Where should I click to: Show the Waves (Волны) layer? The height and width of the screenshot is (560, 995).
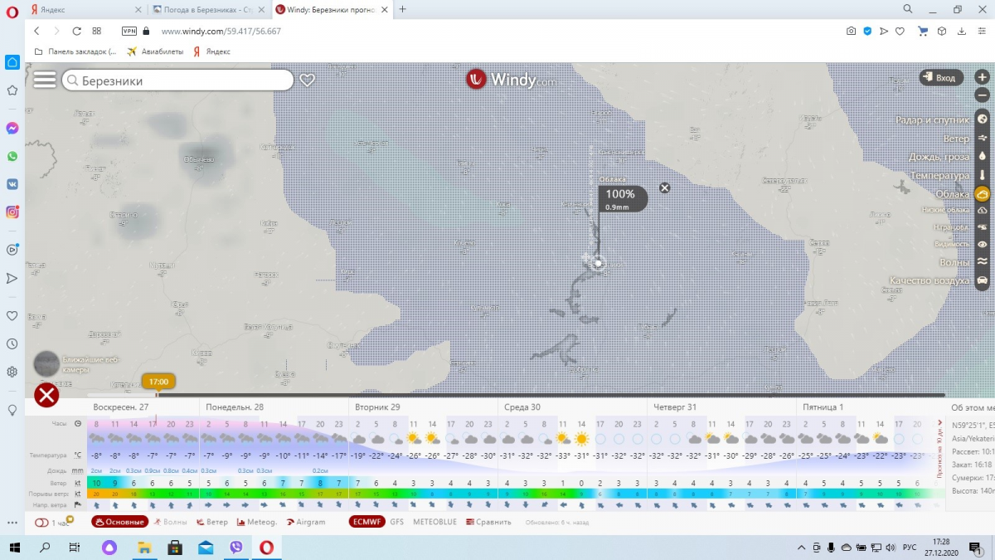point(982,262)
